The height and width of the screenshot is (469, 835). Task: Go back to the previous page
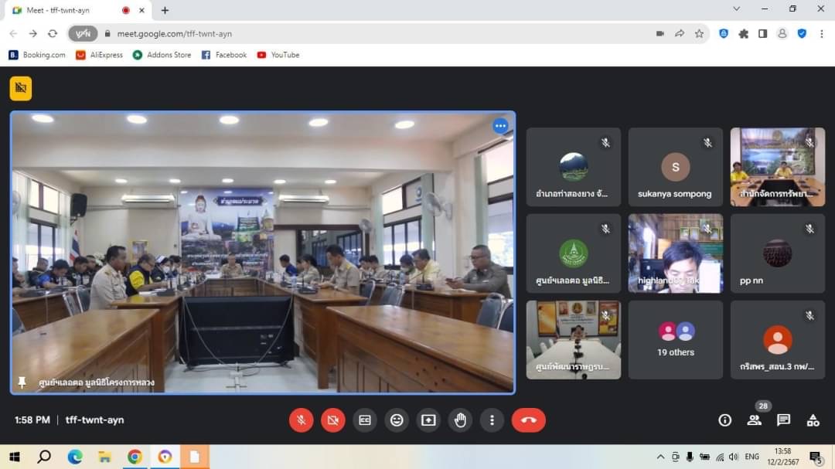pos(13,33)
